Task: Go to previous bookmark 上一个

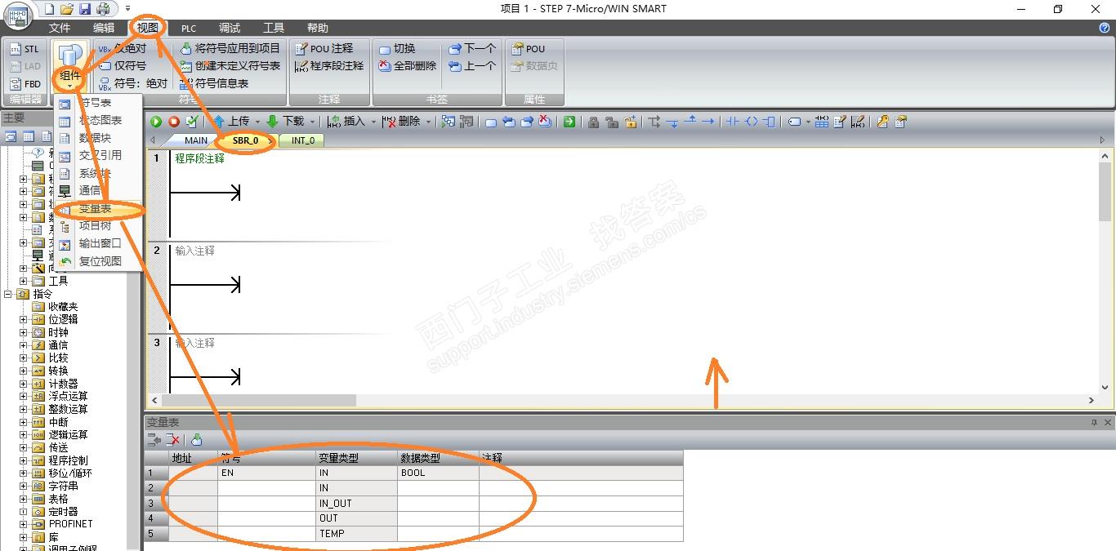Action: pyautogui.click(x=472, y=65)
